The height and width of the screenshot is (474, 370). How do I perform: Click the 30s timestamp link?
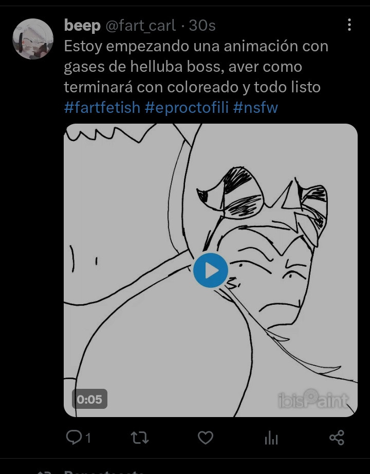202,26
